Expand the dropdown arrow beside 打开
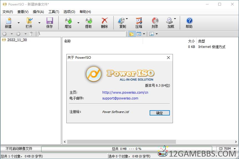 coord(39,23)
